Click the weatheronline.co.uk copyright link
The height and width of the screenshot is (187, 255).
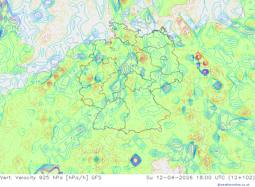pyautogui.click(x=234, y=184)
